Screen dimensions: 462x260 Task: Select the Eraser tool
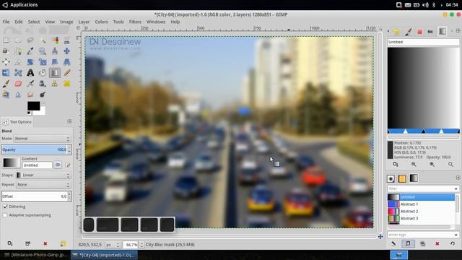coord(18,84)
